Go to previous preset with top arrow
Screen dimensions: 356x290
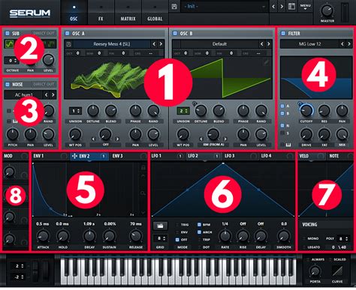(273, 7)
